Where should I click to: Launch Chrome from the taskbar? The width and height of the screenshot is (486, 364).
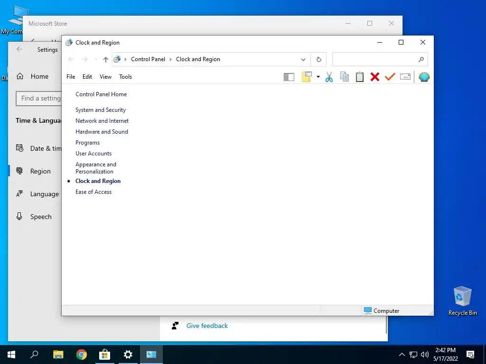click(x=82, y=355)
